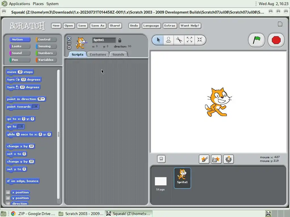Get a surprise sprite box icon
Image resolution: width=290 pixels, height=217 pixels.
229,159
